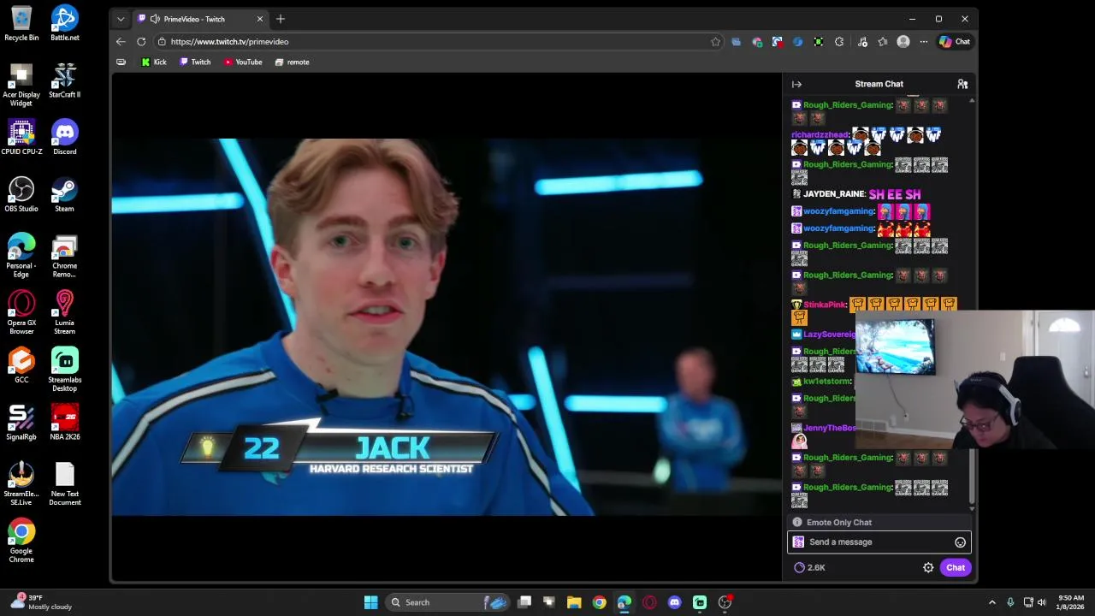
Task: Open the Kick bookmark
Action: (x=154, y=62)
